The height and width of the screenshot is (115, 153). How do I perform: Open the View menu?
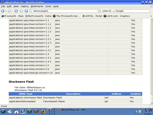tap(16, 6)
